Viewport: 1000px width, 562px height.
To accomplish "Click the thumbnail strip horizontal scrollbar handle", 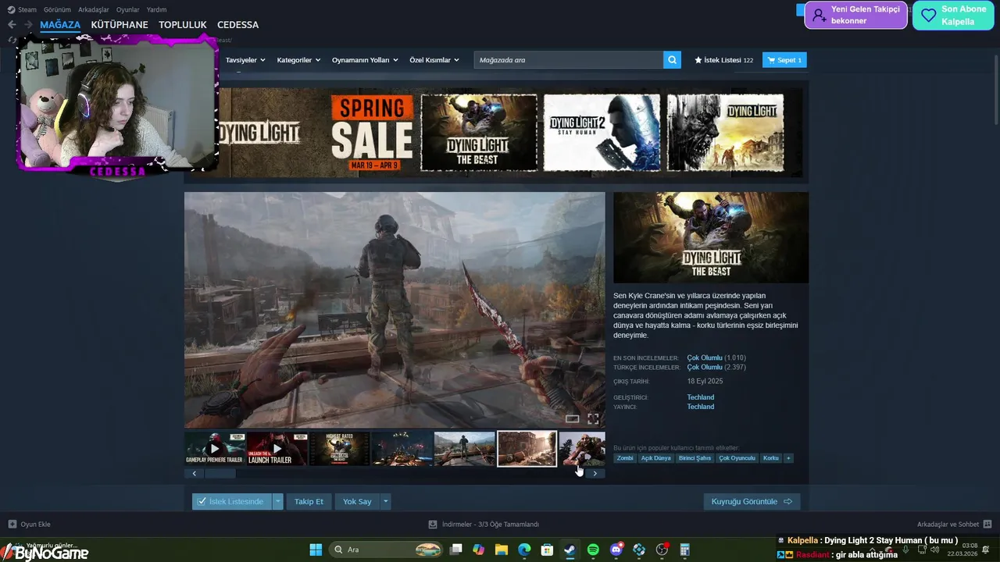I will pos(220,473).
